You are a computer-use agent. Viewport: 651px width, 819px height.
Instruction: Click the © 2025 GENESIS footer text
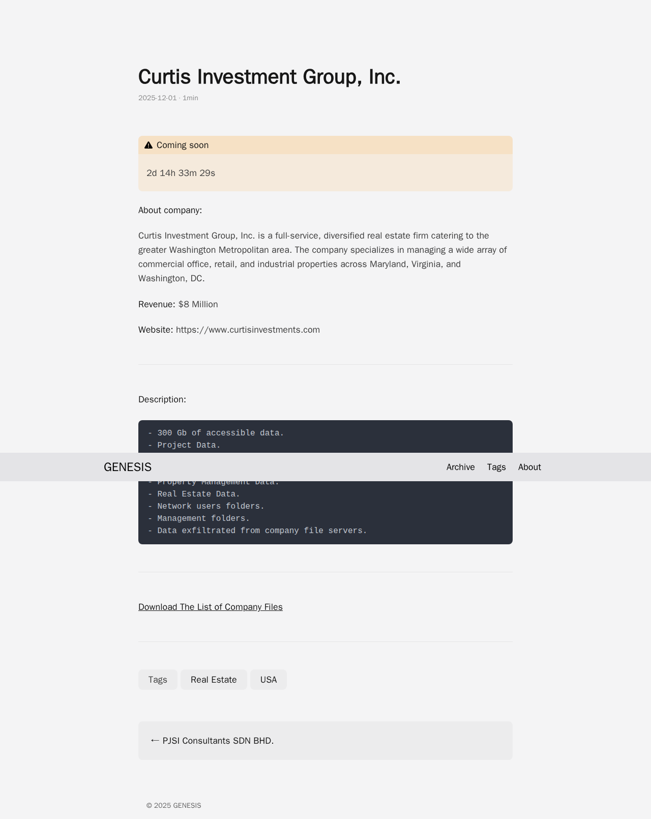tap(173, 805)
